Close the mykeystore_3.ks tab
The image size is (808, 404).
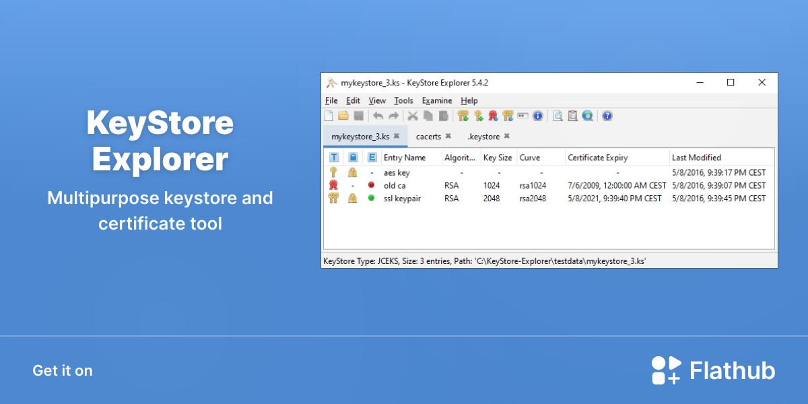[397, 136]
